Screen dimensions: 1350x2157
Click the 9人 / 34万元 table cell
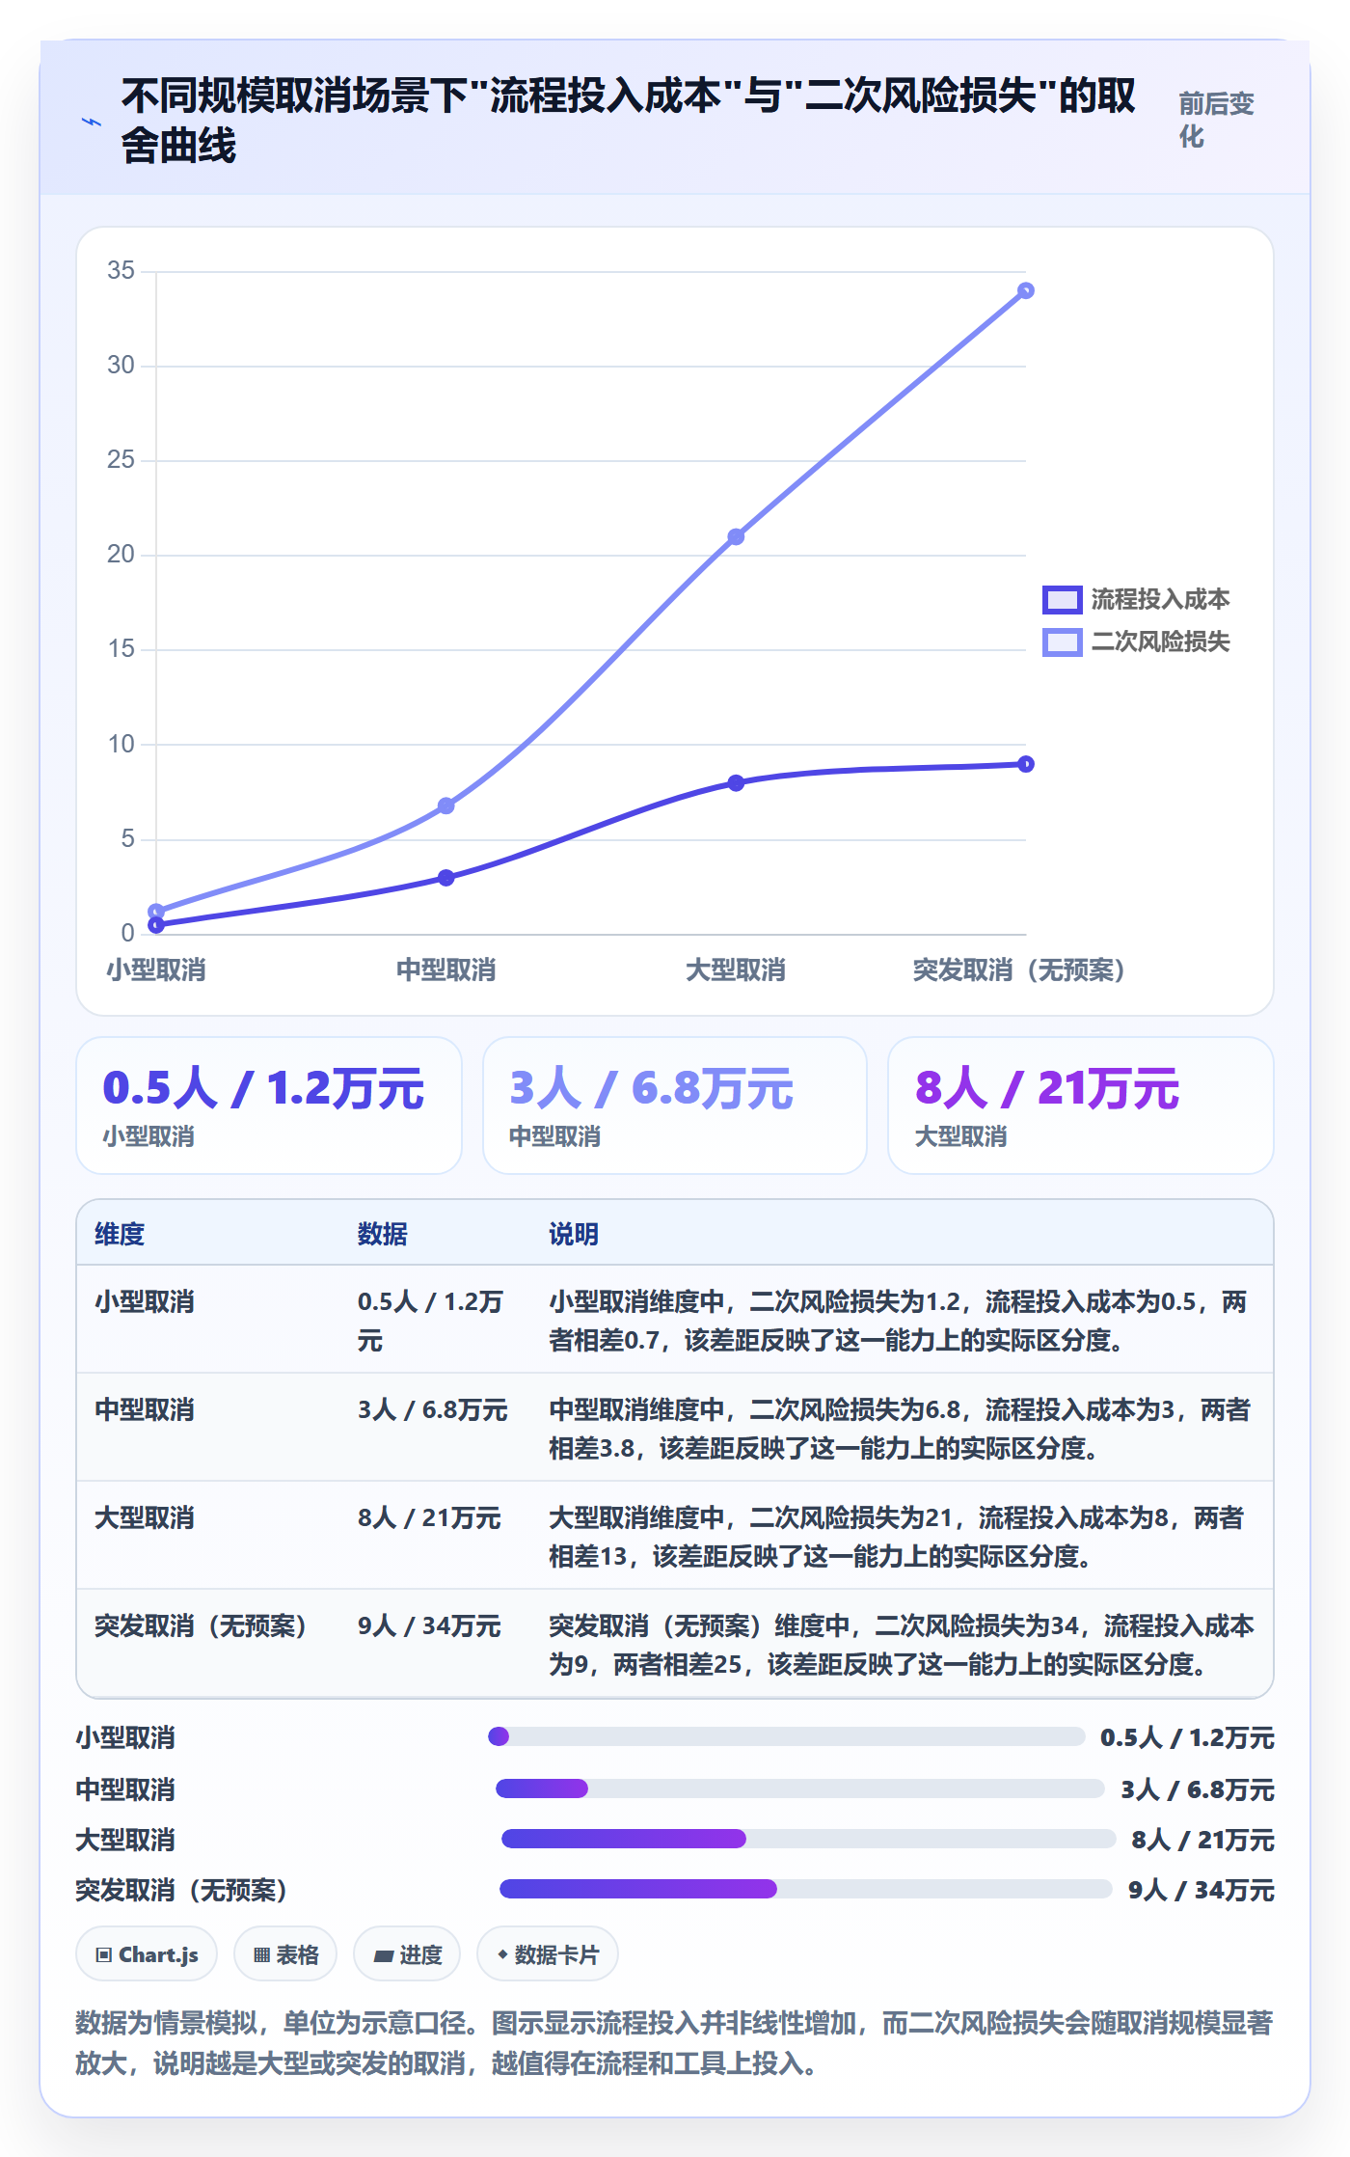[x=429, y=1625]
